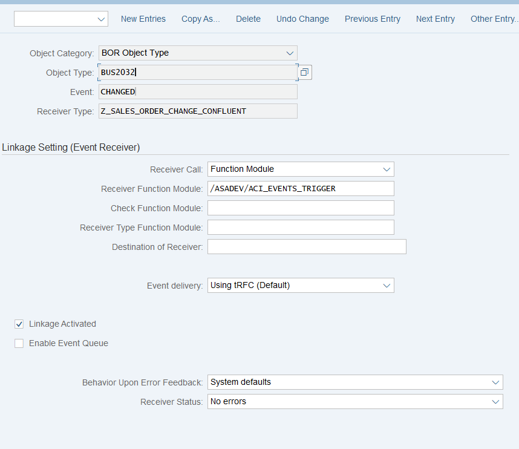
Task: Click the Linkage Setting (Event Receiver) heading
Action: 71,148
